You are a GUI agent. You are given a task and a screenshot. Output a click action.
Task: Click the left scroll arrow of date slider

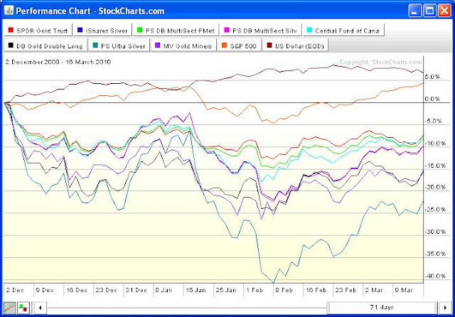click(x=41, y=308)
